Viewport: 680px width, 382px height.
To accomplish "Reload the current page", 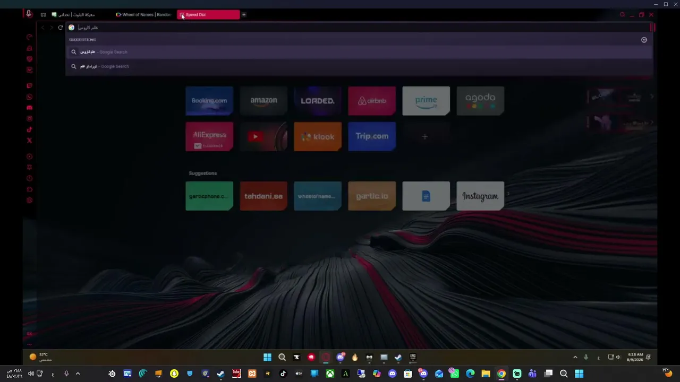I will pos(61,28).
